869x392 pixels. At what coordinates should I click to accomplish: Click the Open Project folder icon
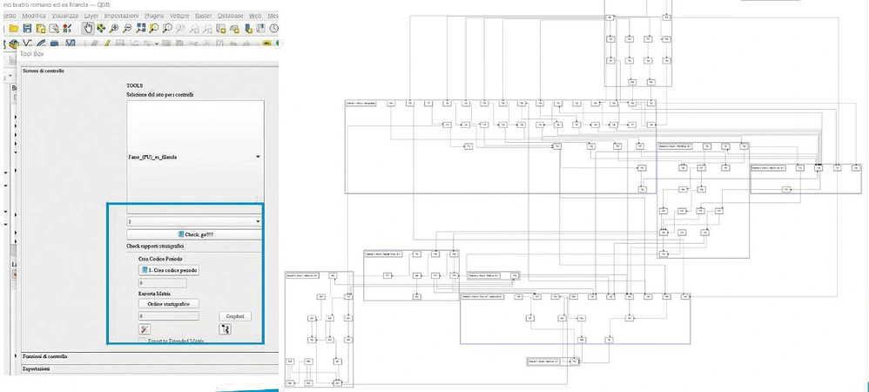point(15,29)
